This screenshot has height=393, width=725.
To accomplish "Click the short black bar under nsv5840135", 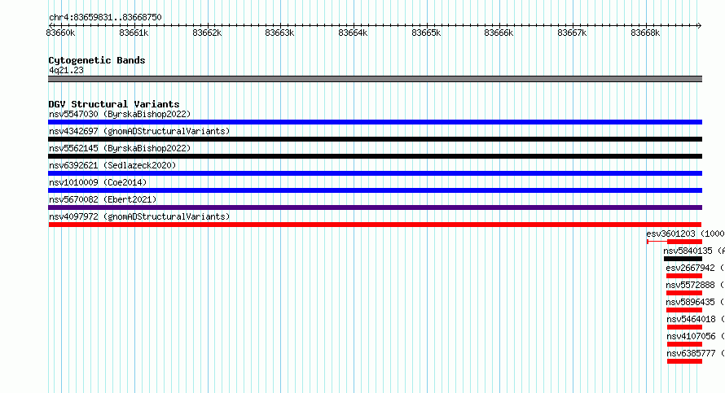I will click(683, 259).
